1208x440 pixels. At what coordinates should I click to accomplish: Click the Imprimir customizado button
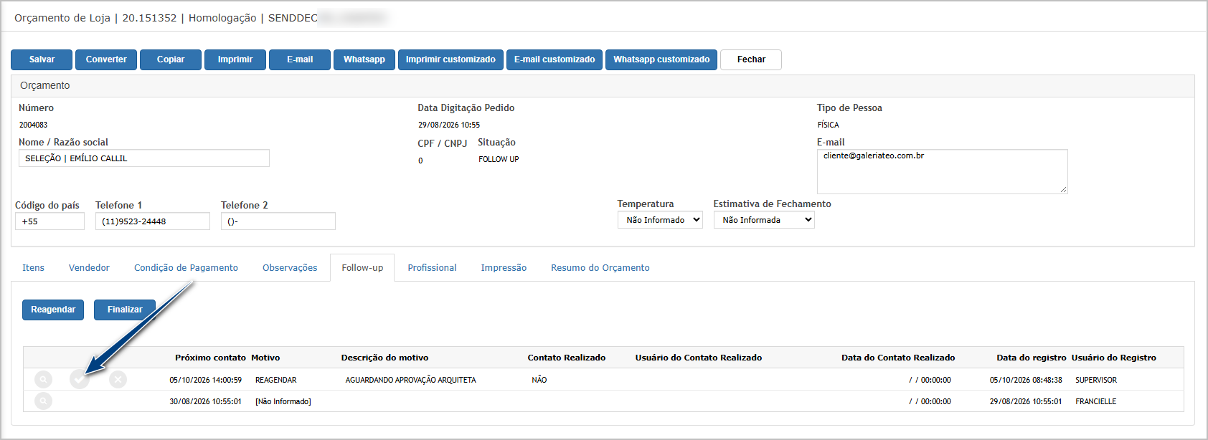450,59
